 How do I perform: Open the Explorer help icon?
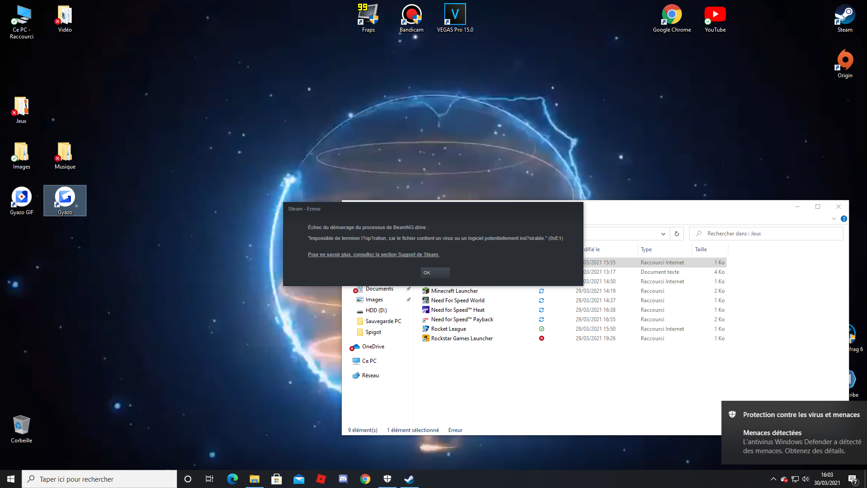pyautogui.click(x=844, y=219)
